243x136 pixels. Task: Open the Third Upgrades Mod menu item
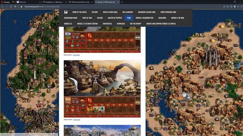point(168,12)
